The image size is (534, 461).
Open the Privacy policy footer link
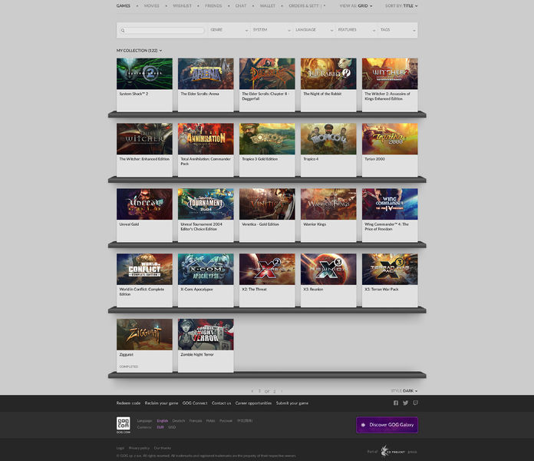(x=139, y=448)
